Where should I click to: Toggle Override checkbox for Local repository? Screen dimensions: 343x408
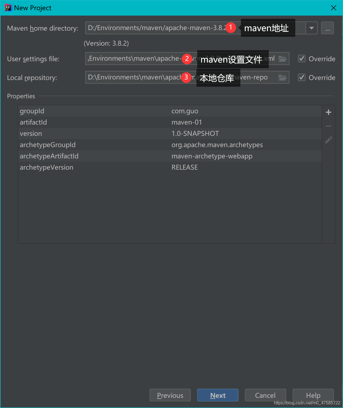302,77
